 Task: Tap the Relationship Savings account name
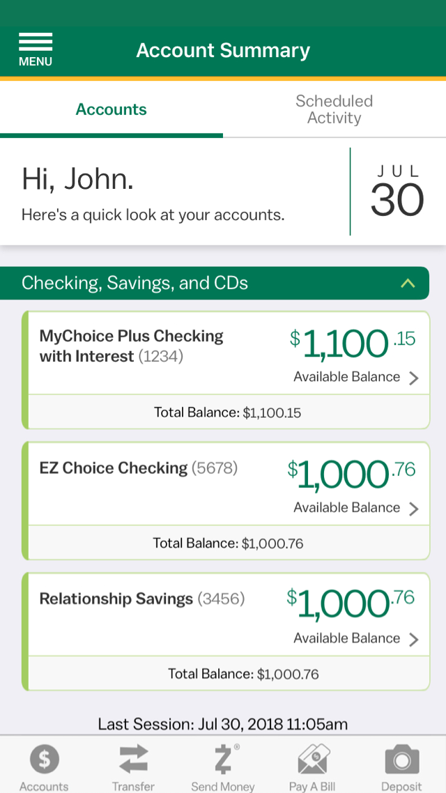pyautogui.click(x=116, y=599)
